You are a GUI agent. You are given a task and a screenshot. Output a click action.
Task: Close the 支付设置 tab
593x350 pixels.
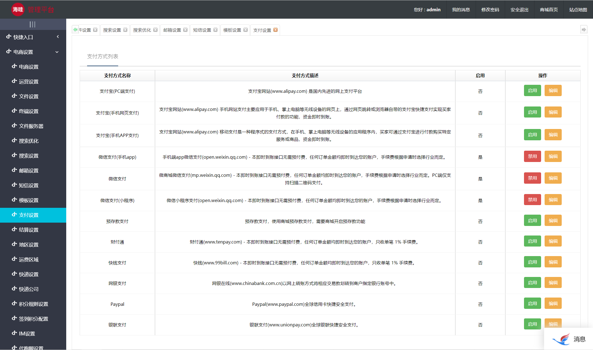276,30
